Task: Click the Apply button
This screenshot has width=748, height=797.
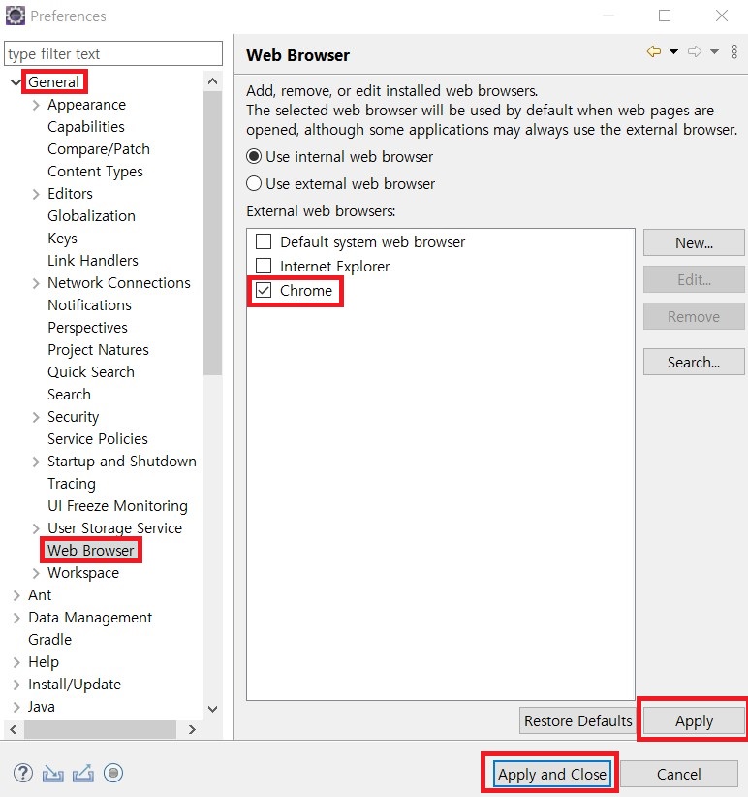Action: (x=694, y=720)
